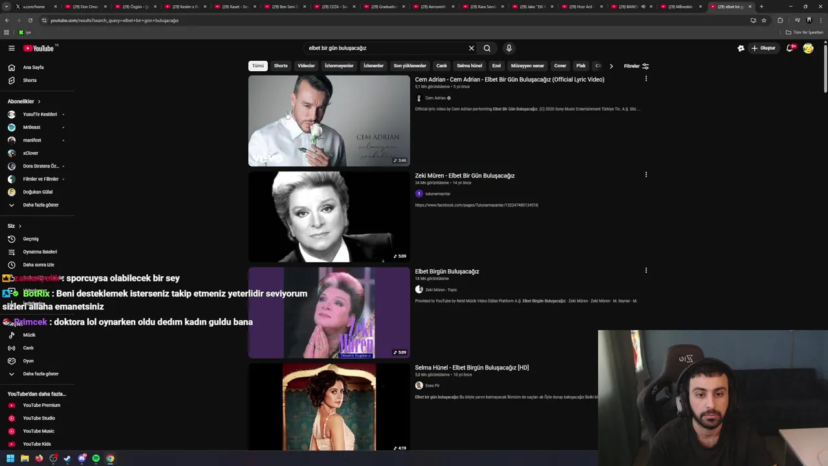828x466 pixels.
Task: Expand the Siz section chevron
Action: tap(20, 226)
